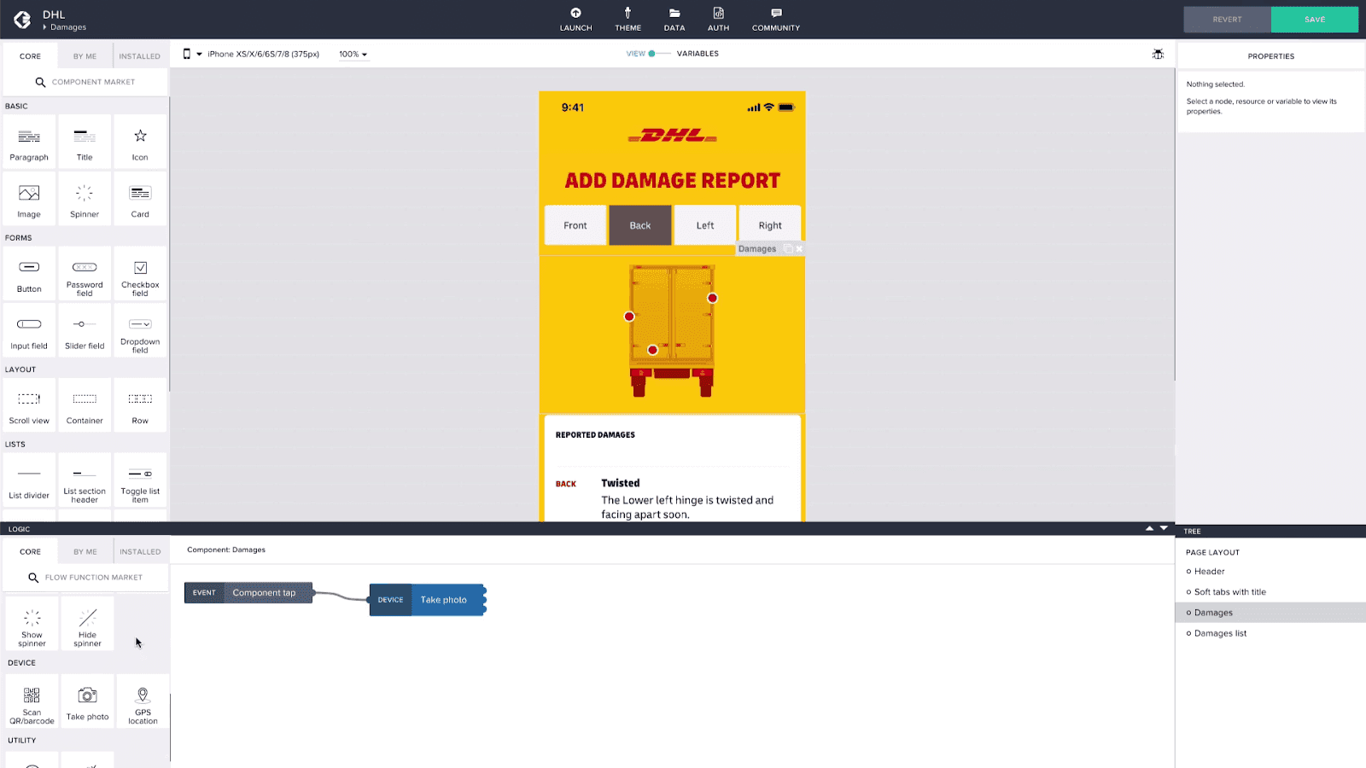Search the Flow Function Market
This screenshot has width=1366, height=768.
tap(85, 578)
